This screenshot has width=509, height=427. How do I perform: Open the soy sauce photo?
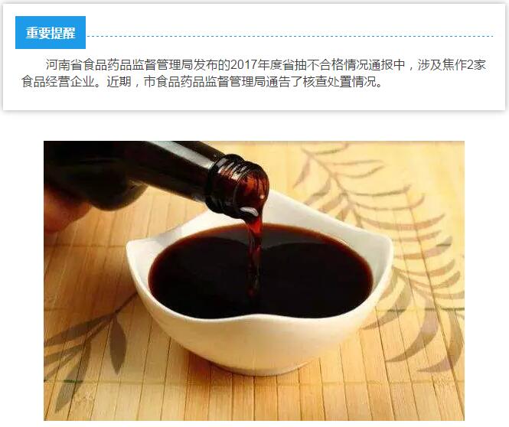(x=254, y=281)
